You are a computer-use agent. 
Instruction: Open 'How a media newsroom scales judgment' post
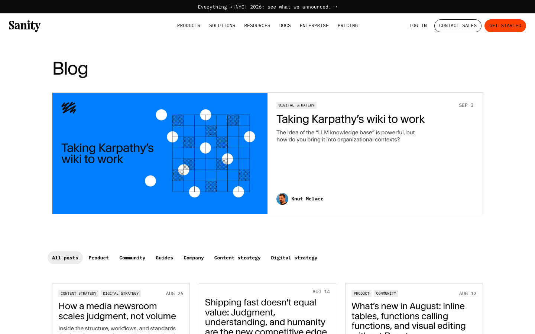117,311
